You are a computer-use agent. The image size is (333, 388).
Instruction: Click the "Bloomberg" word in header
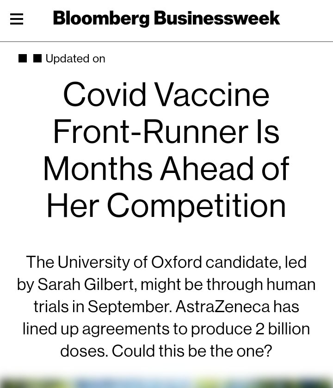101,18
